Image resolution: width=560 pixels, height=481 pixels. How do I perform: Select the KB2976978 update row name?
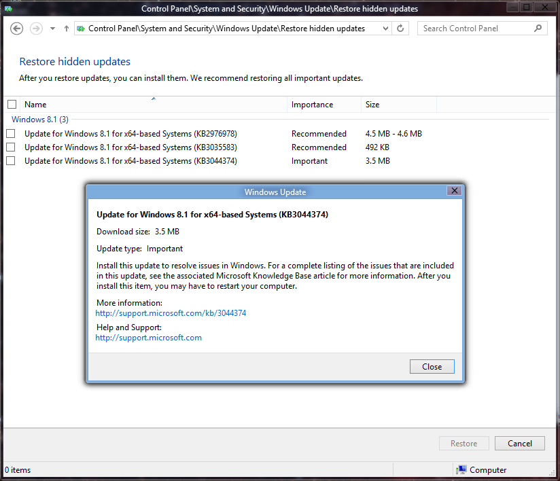(130, 134)
